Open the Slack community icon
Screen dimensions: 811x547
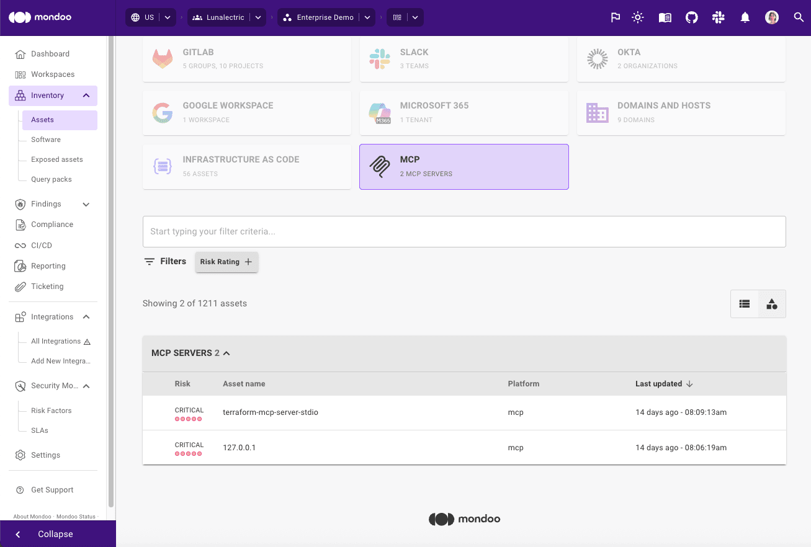[x=718, y=17]
